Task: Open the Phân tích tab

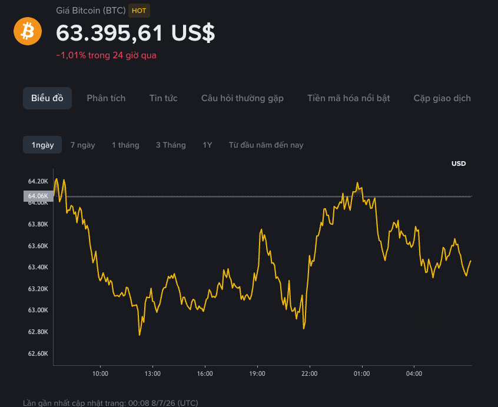Action: [x=106, y=98]
